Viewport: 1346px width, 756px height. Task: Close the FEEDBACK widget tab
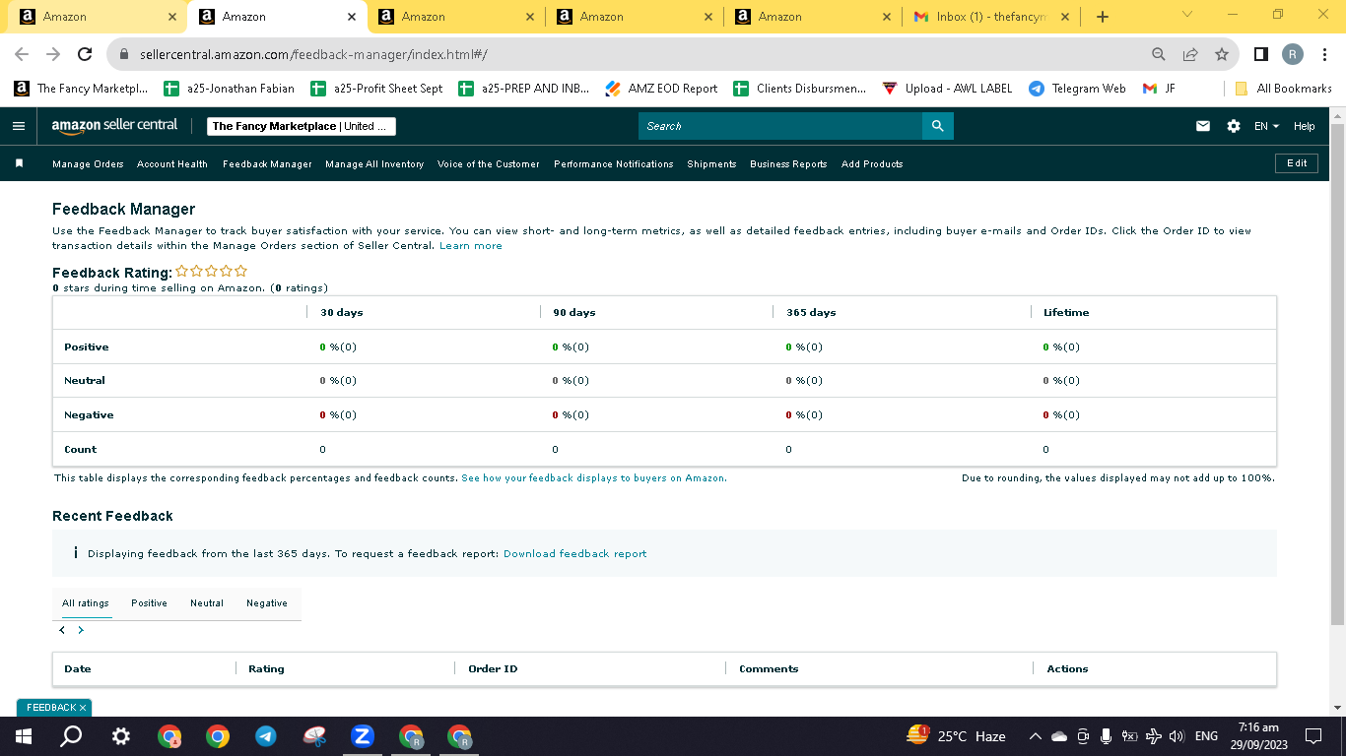(x=83, y=708)
